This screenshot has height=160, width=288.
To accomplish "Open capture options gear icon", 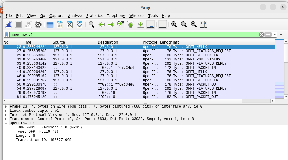I will (x=38, y=24).
